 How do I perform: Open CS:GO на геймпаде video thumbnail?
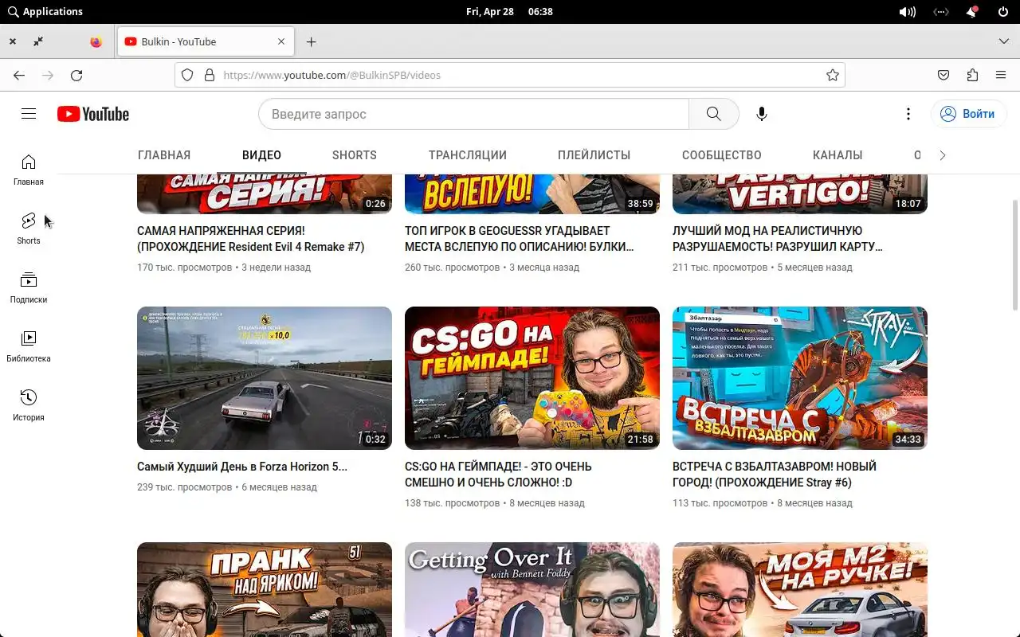click(x=532, y=378)
